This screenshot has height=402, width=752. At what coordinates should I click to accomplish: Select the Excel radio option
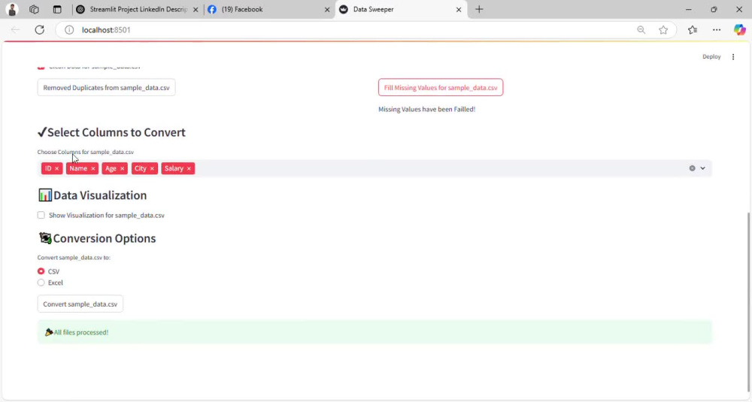coord(41,283)
